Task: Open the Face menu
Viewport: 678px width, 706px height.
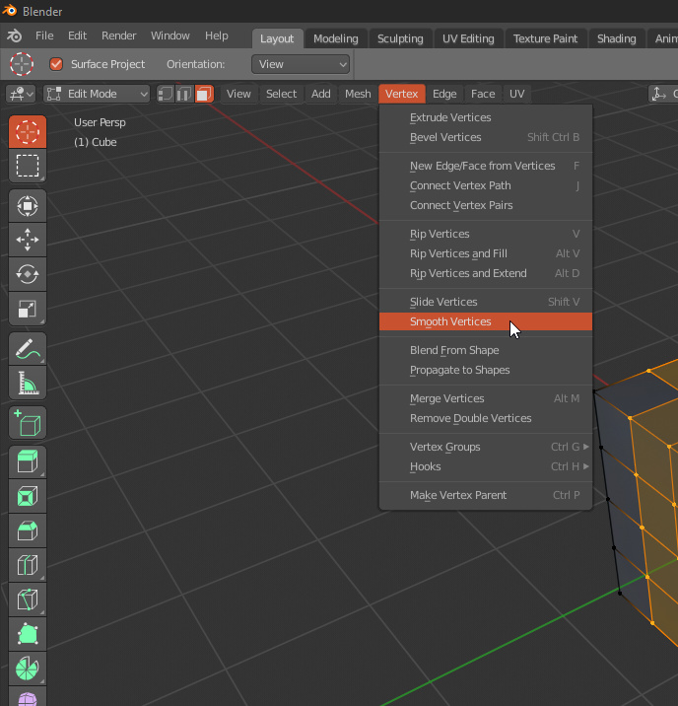Action: click(483, 94)
